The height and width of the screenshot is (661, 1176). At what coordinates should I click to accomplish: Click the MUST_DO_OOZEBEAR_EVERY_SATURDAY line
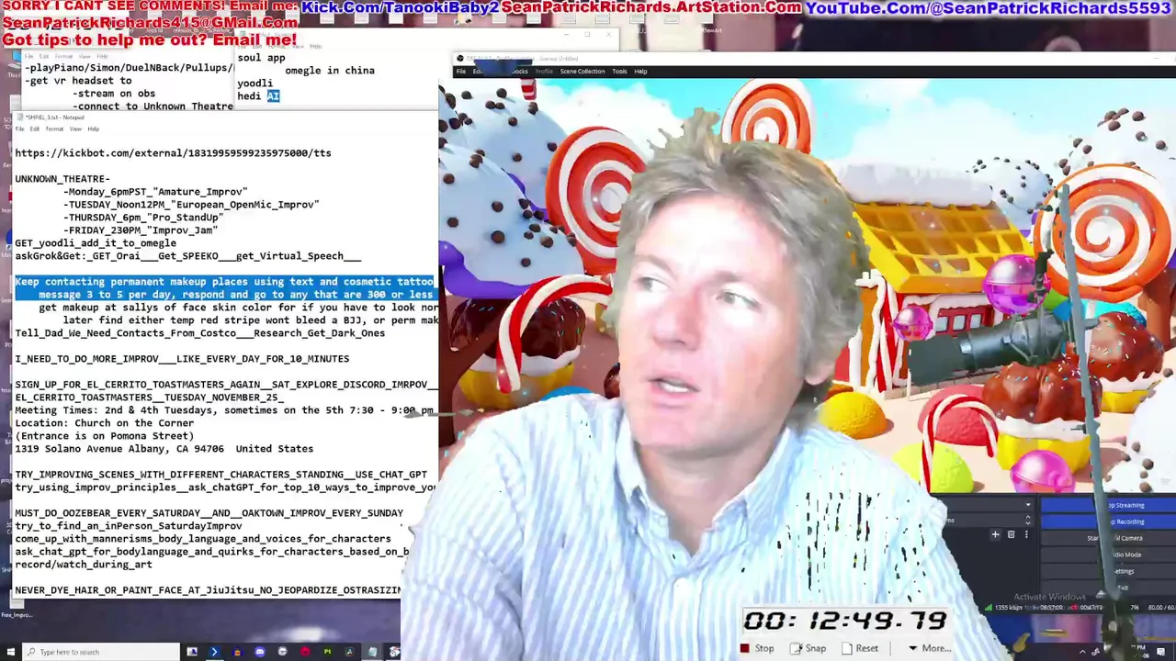click(209, 513)
